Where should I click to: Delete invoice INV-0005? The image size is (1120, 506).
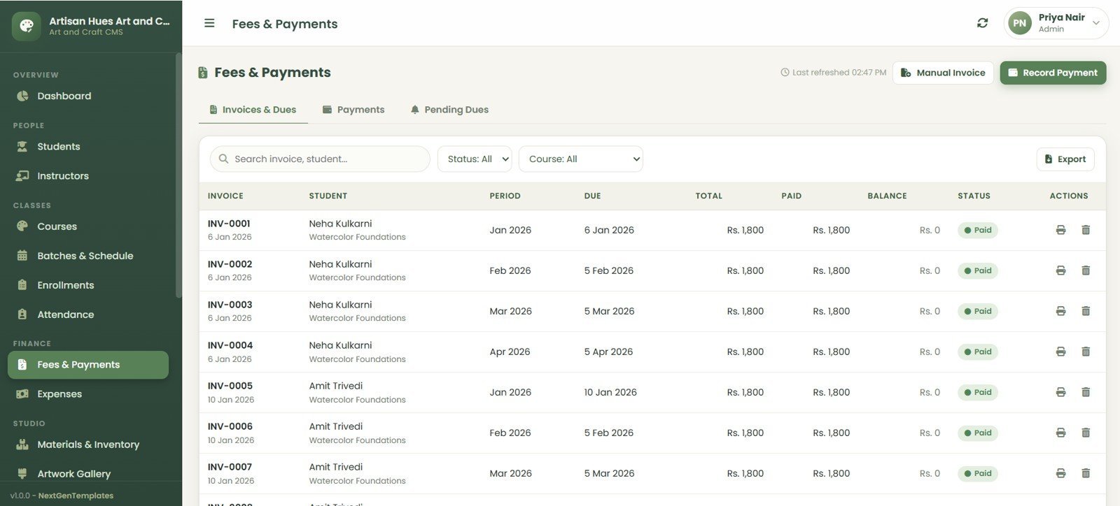coord(1086,392)
